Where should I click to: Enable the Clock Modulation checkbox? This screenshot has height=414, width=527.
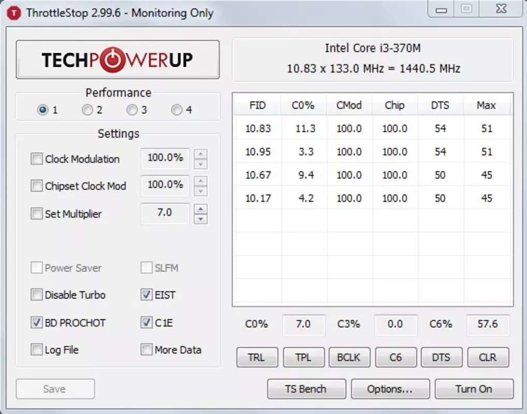click(x=36, y=158)
